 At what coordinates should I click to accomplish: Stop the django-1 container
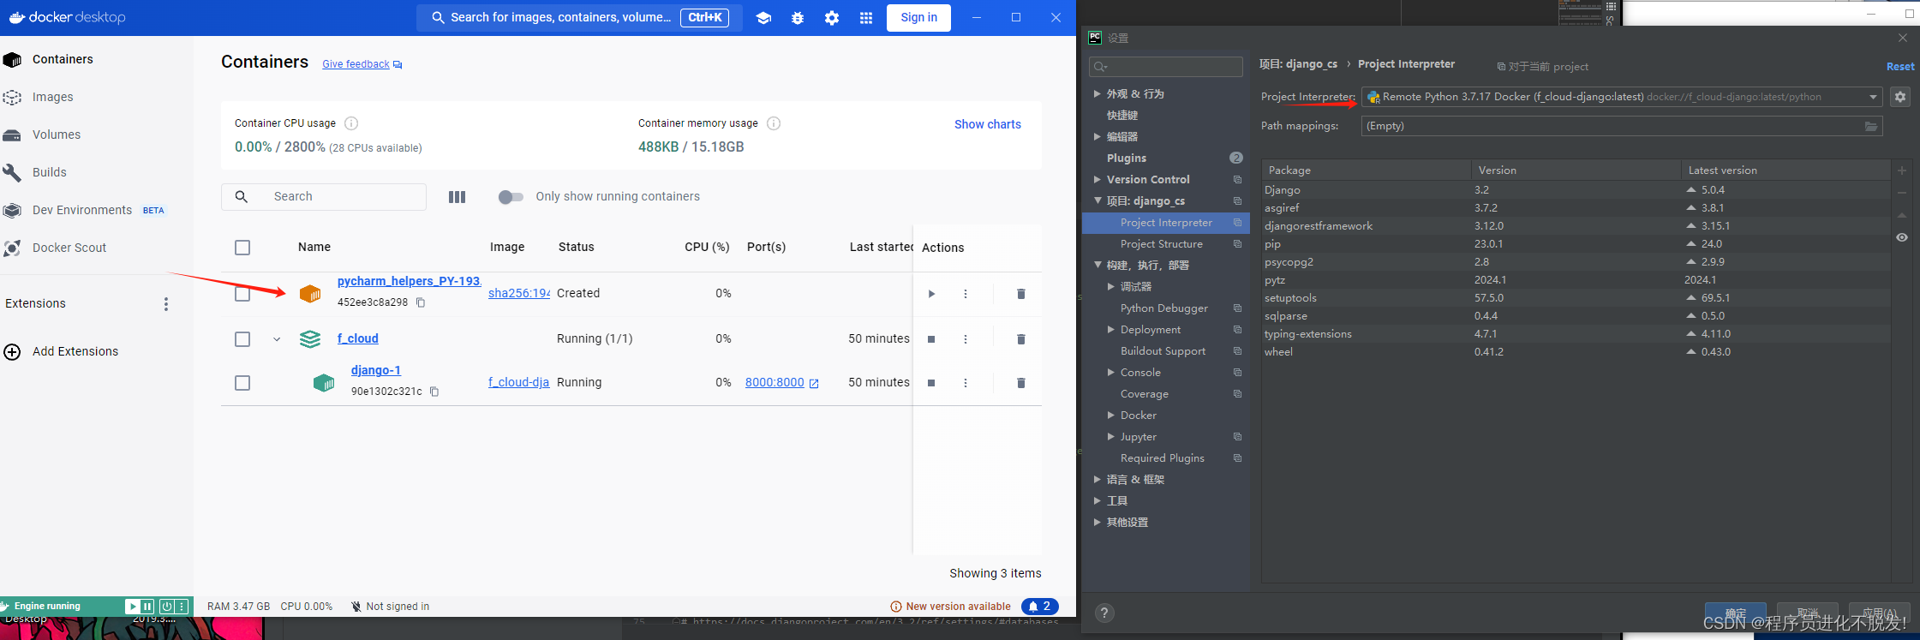click(931, 383)
